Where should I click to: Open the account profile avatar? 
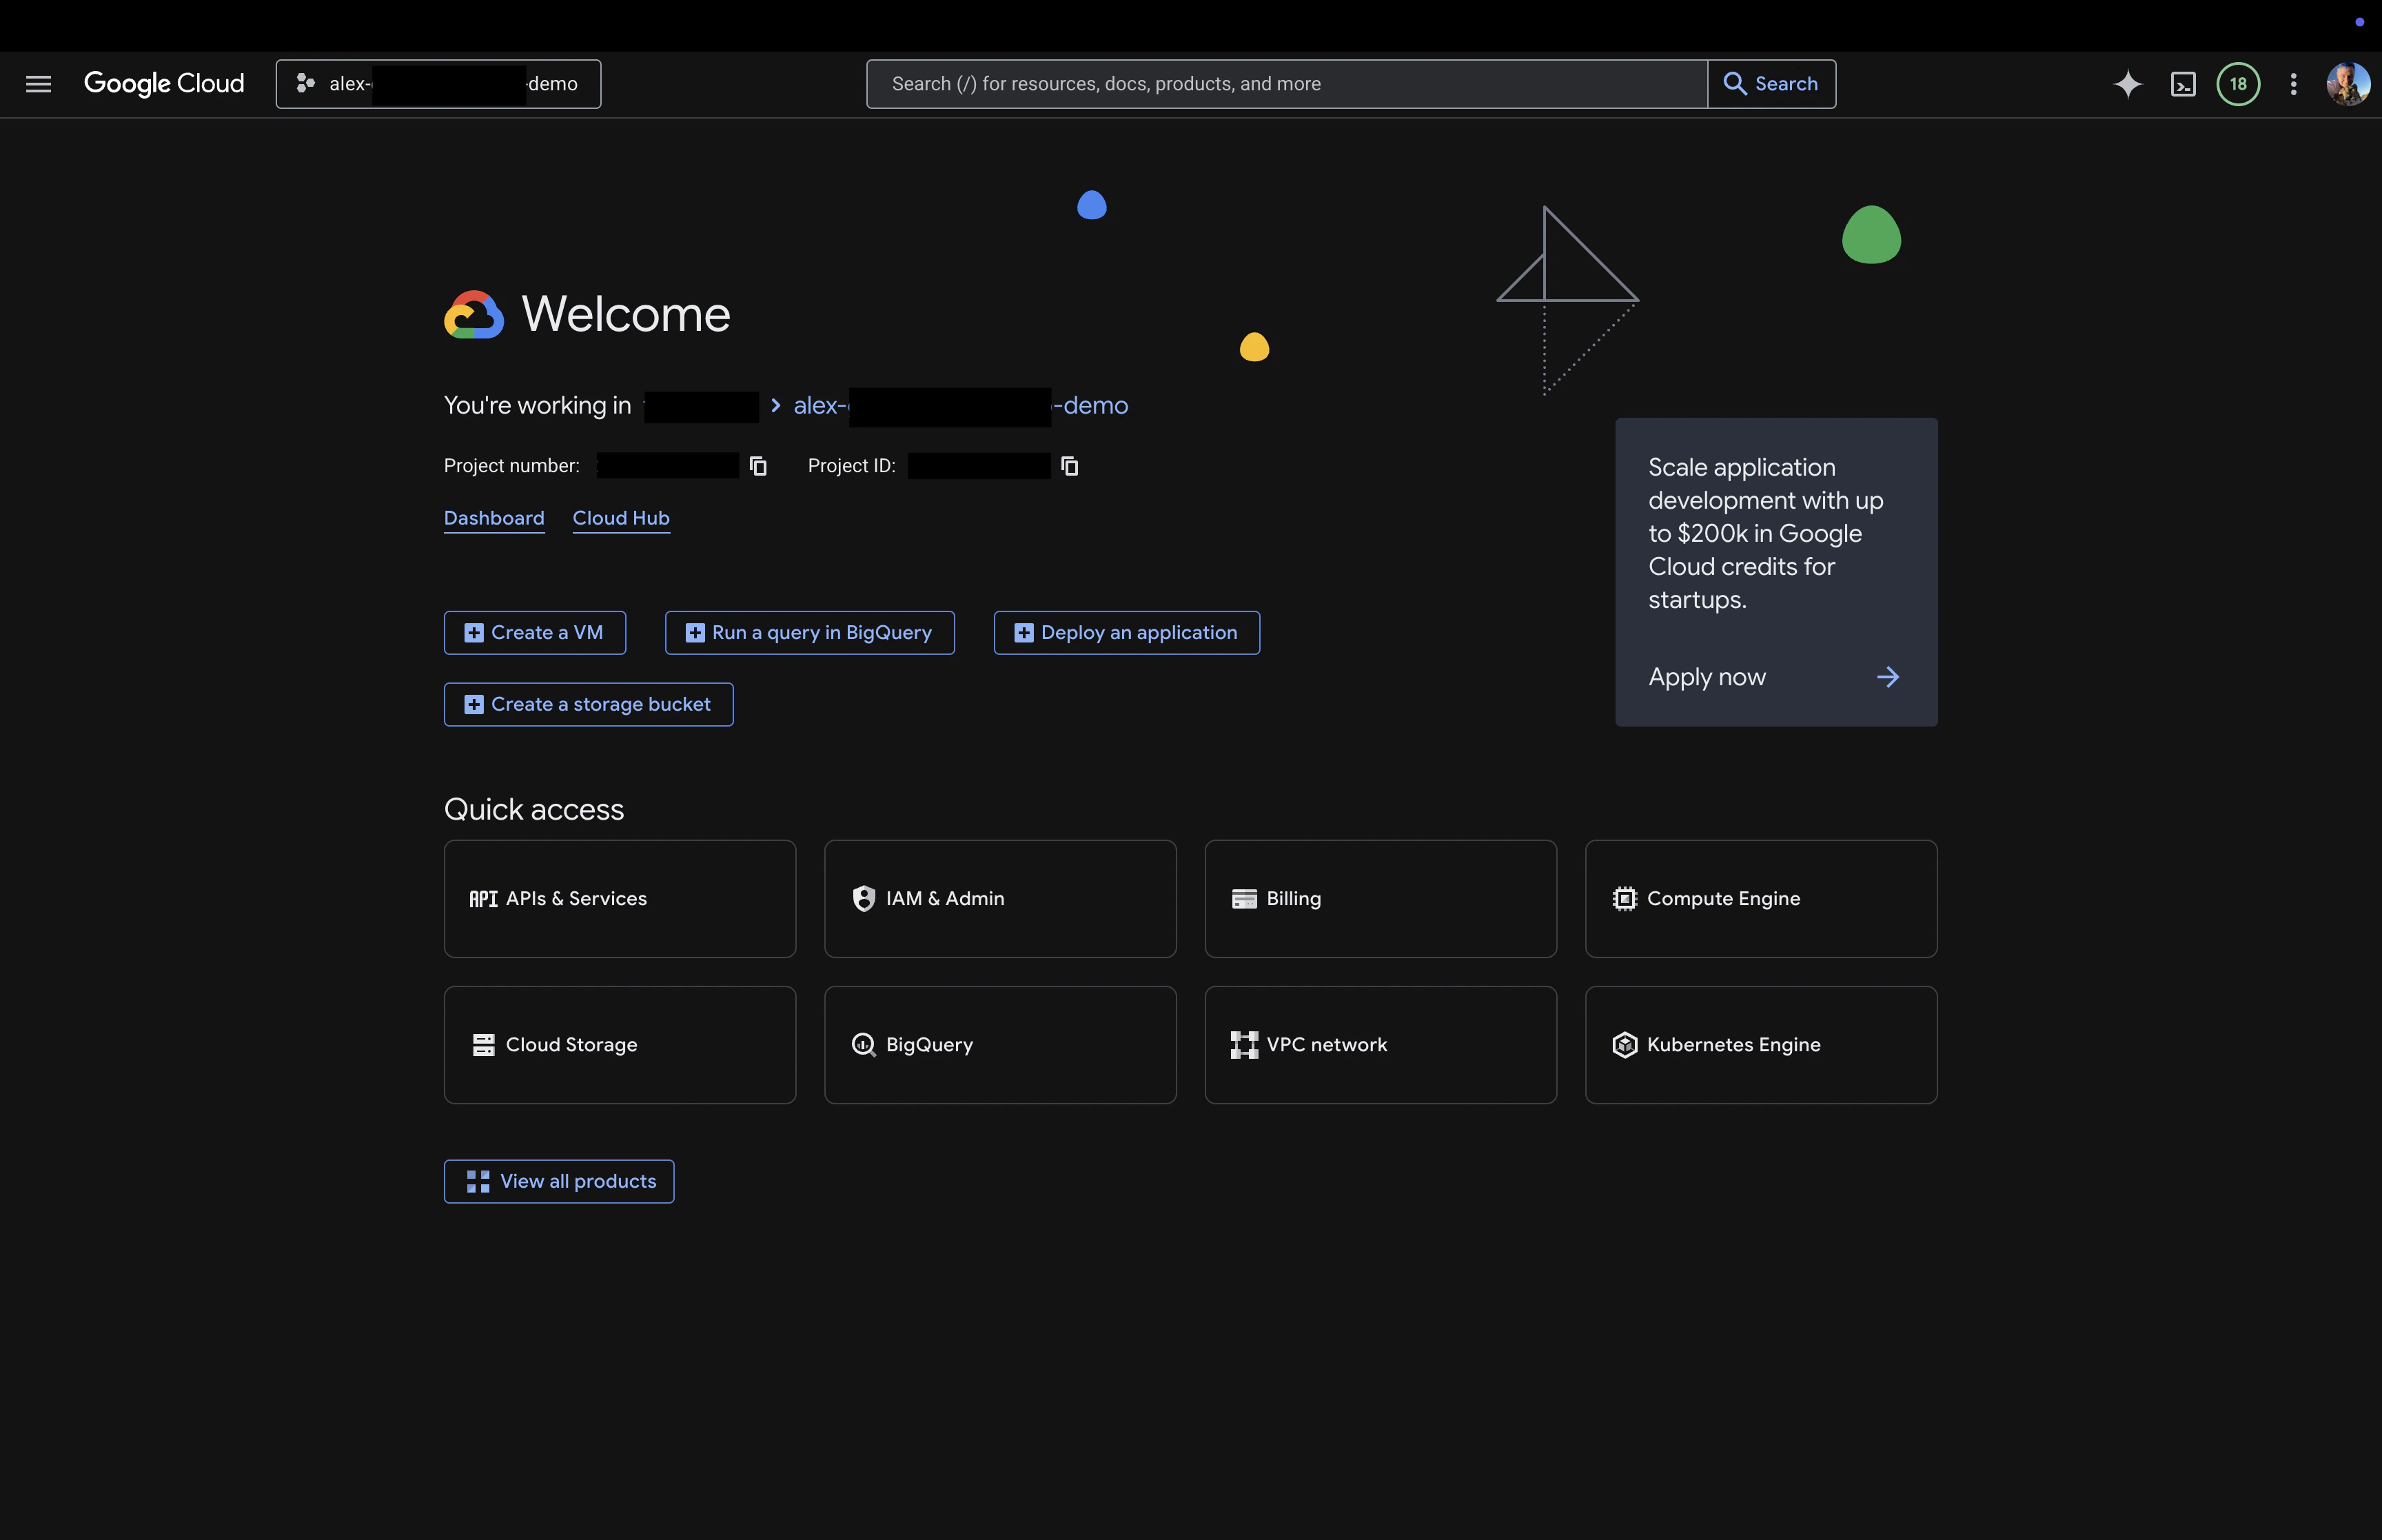click(2348, 84)
